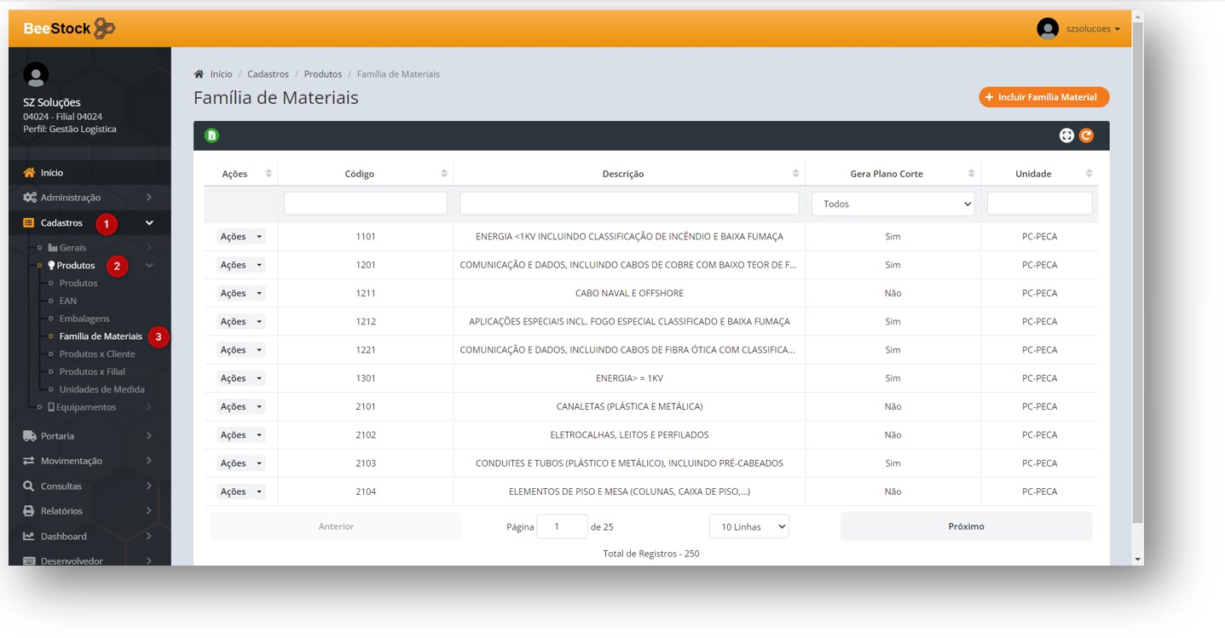Click the sort icon on Unidade column
Screen dimensions: 1225x638
click(x=1089, y=174)
